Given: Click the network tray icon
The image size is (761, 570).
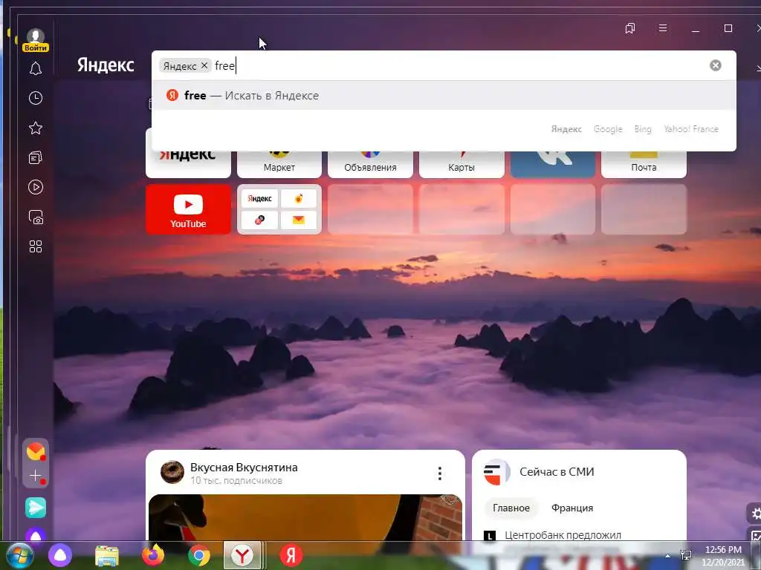Looking at the screenshot, I should click(x=686, y=555).
